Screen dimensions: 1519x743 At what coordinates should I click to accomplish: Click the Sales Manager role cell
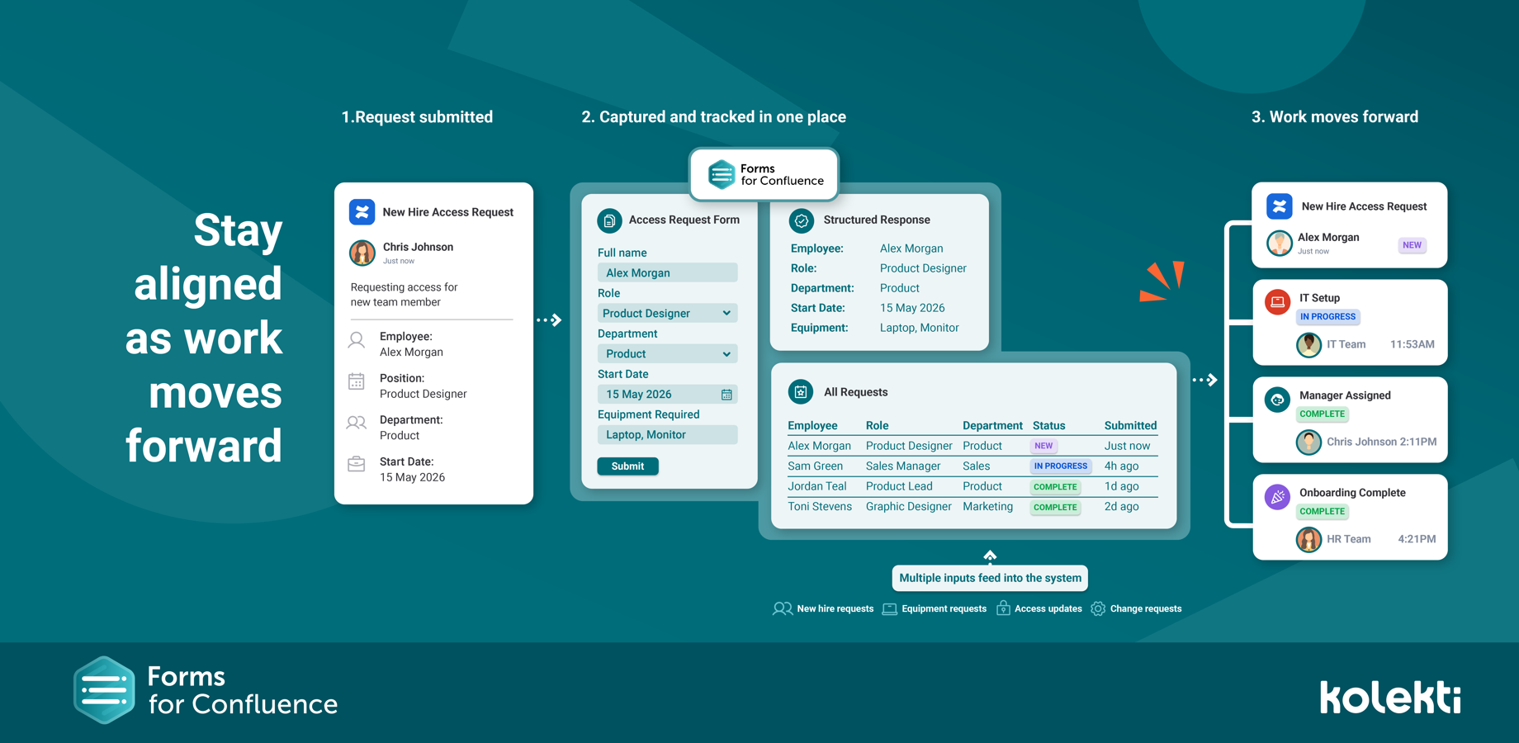tap(903, 466)
